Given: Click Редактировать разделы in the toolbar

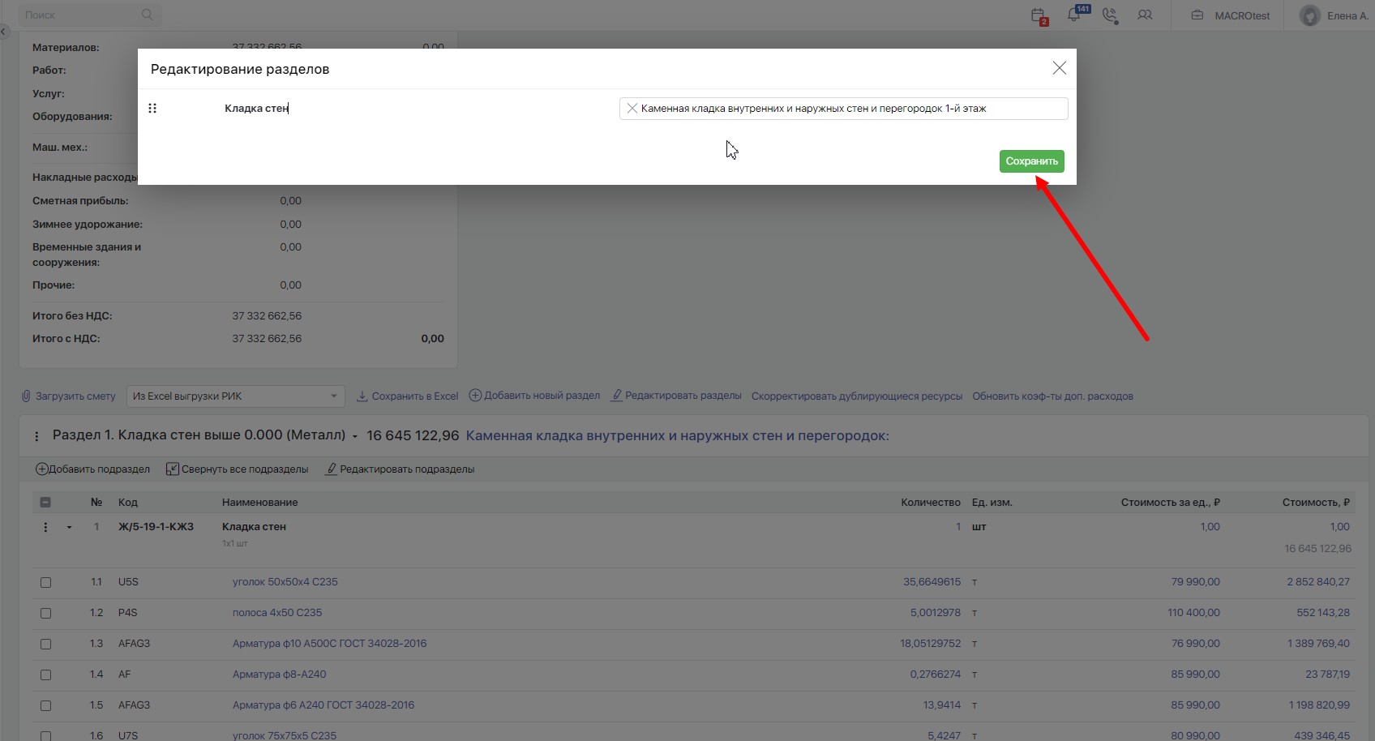Looking at the screenshot, I should (676, 396).
